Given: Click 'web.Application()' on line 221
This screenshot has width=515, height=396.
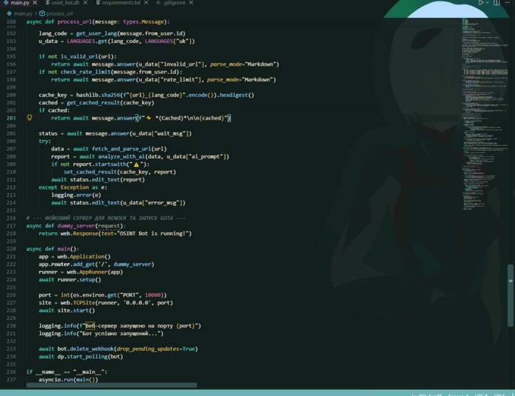Looking at the screenshot, I should point(84,256).
